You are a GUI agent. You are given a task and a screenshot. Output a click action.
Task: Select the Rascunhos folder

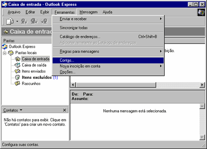coord(31,83)
